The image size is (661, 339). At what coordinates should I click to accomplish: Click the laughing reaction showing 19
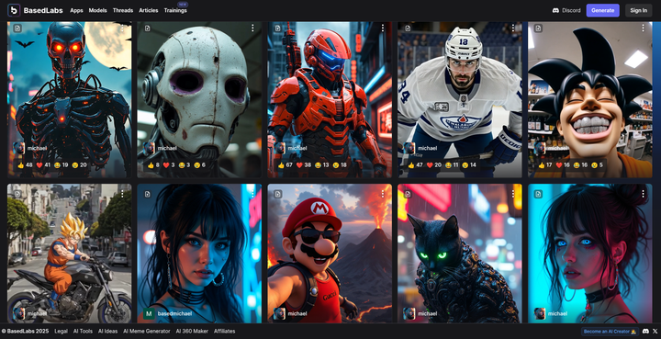(x=62, y=164)
